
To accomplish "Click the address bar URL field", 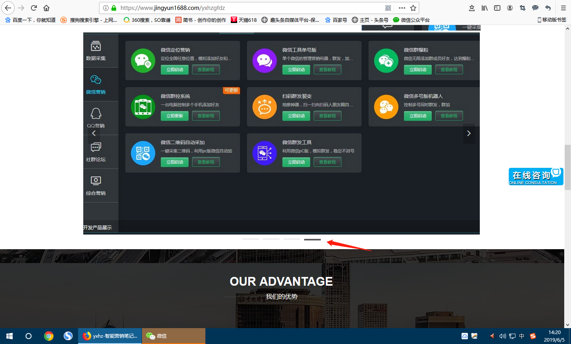I will (x=250, y=8).
